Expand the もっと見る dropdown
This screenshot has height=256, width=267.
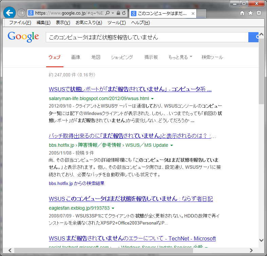point(180,57)
